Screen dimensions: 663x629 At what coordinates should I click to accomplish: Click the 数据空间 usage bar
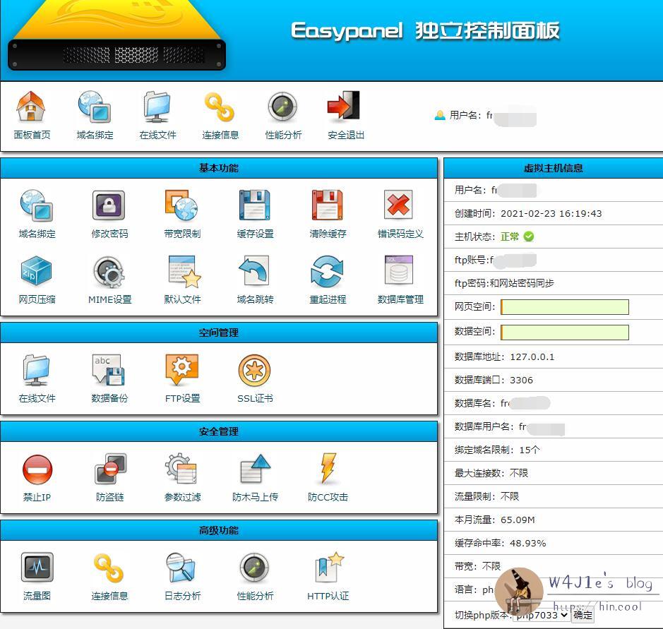(565, 332)
